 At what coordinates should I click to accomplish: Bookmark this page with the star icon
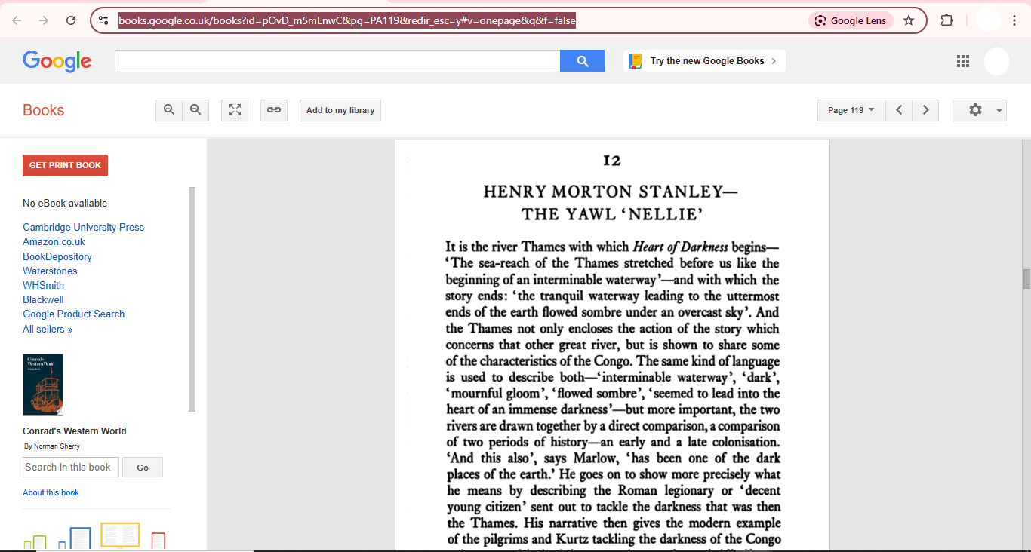pos(909,20)
